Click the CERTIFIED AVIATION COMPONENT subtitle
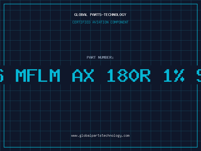The width and height of the screenshot is (201, 151). [100, 22]
